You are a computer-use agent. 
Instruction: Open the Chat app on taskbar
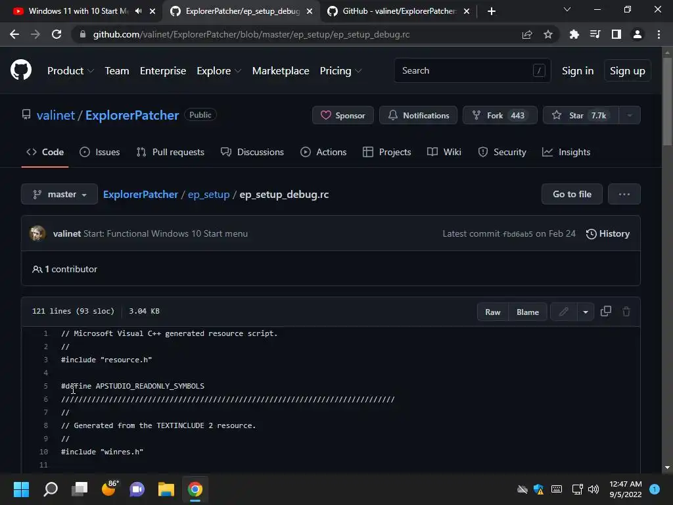click(x=137, y=489)
